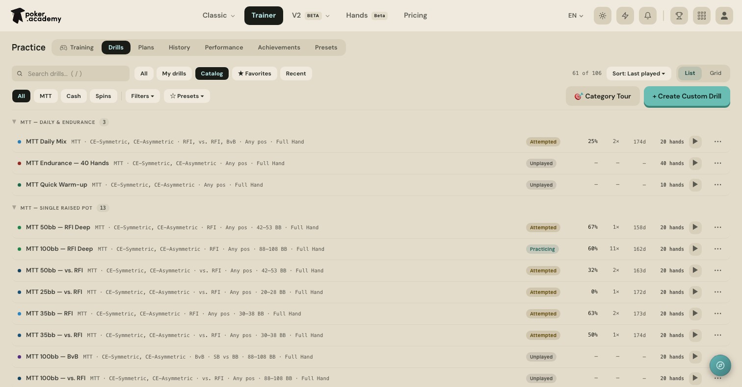Start the Category Tour
Viewport: 742px width, 387px height.
(x=603, y=96)
